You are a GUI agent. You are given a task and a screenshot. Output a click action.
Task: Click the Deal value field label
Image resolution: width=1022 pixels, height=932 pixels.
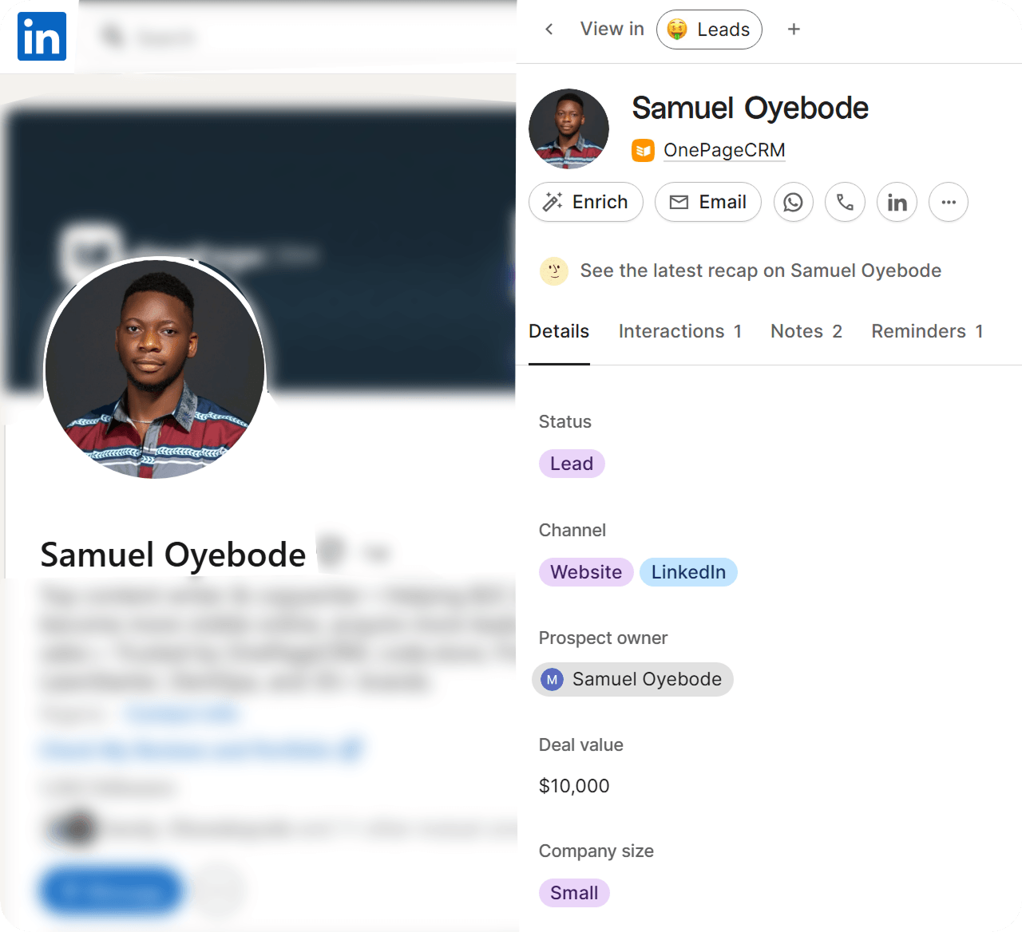click(581, 744)
